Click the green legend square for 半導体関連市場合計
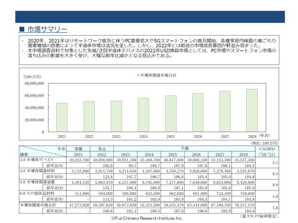Image resolution: width=298 pixels, height=223 pixels. [138, 75]
